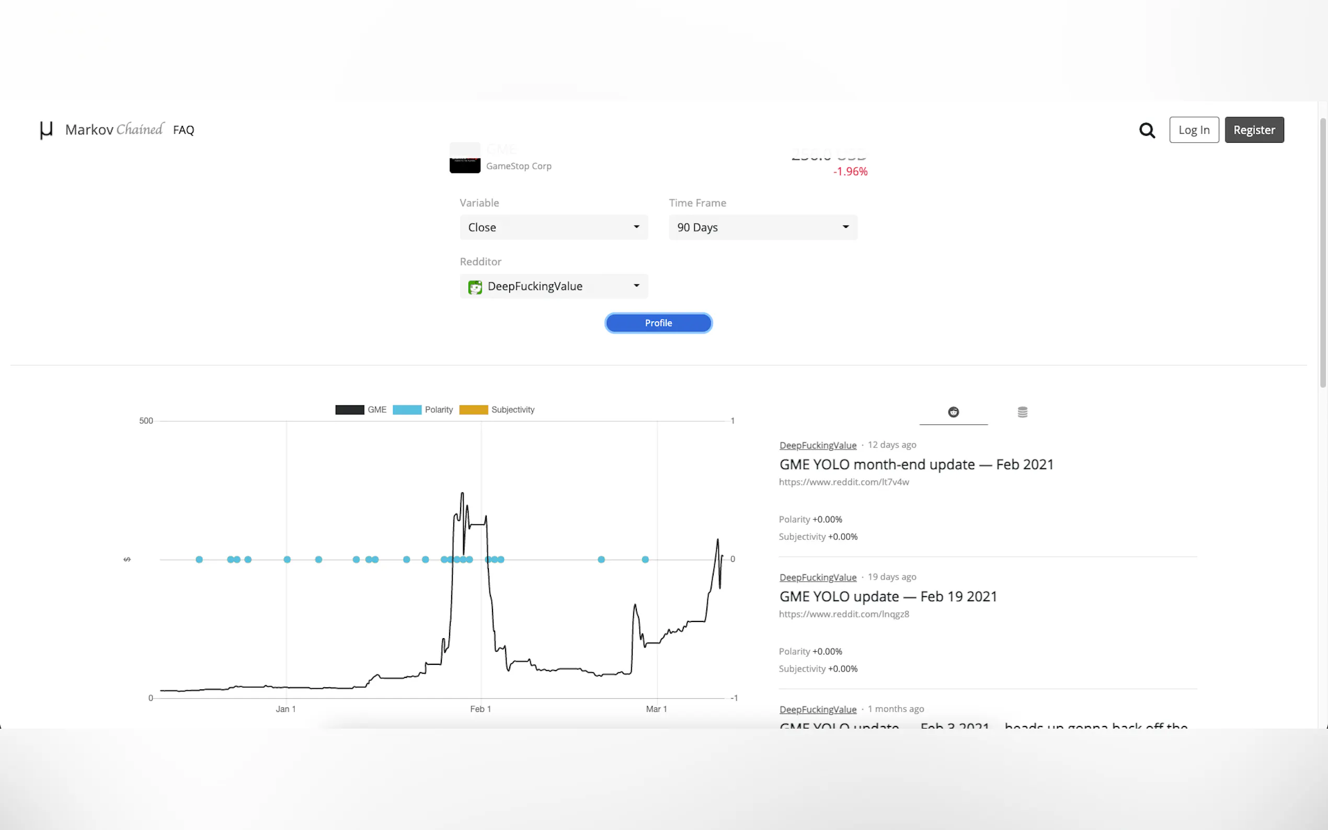
Task: Open the FAQ menu item
Action: coord(184,130)
